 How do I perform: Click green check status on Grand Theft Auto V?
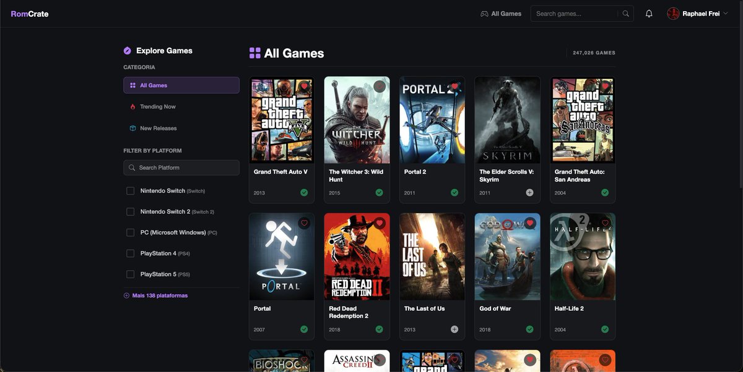tap(304, 193)
